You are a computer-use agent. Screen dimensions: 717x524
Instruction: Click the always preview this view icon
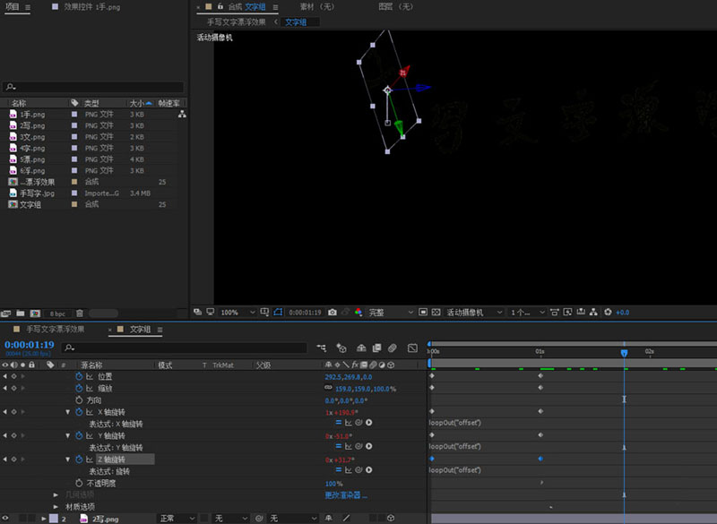[x=197, y=312]
